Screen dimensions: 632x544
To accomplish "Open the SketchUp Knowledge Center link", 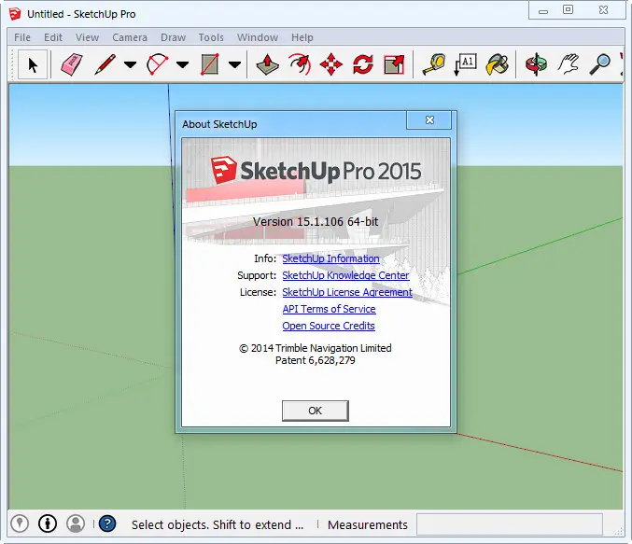I will pyautogui.click(x=345, y=275).
